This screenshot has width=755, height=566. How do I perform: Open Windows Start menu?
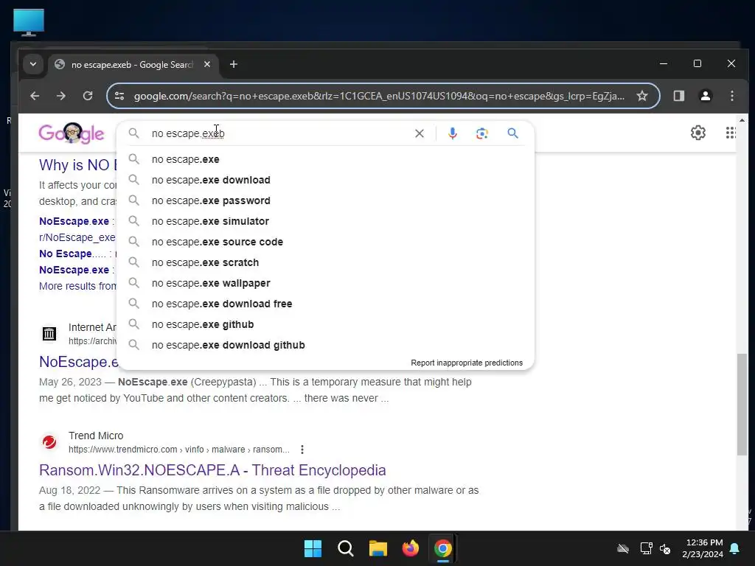pos(313,548)
